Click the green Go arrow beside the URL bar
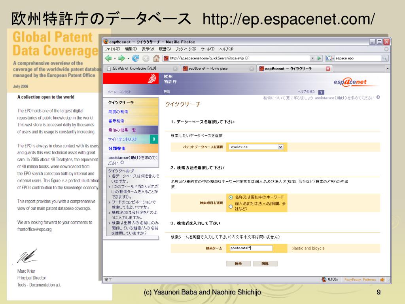This screenshot has height=304, width=405. [x=319, y=58]
